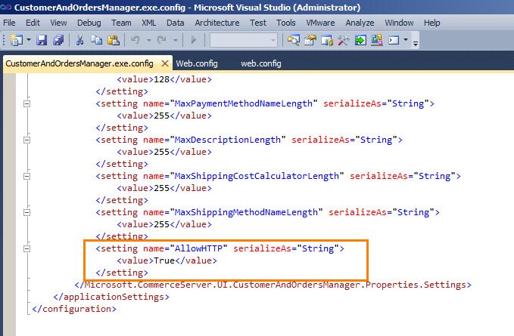Click the Object Browser toolbar icon
Image resolution: width=514 pixels, height=336 pixels.
[x=327, y=40]
